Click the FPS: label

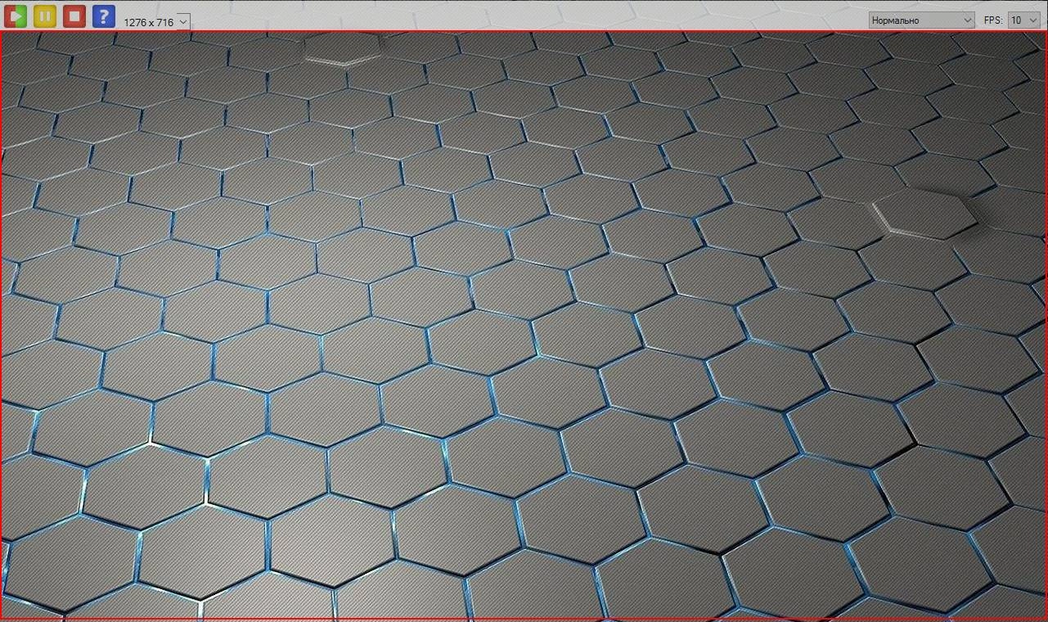[x=993, y=20]
